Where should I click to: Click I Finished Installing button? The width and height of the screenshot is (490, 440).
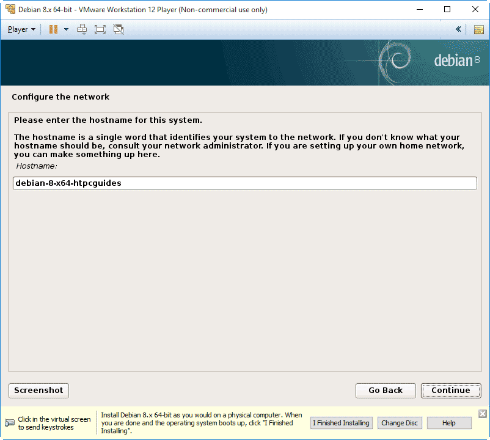tap(341, 423)
